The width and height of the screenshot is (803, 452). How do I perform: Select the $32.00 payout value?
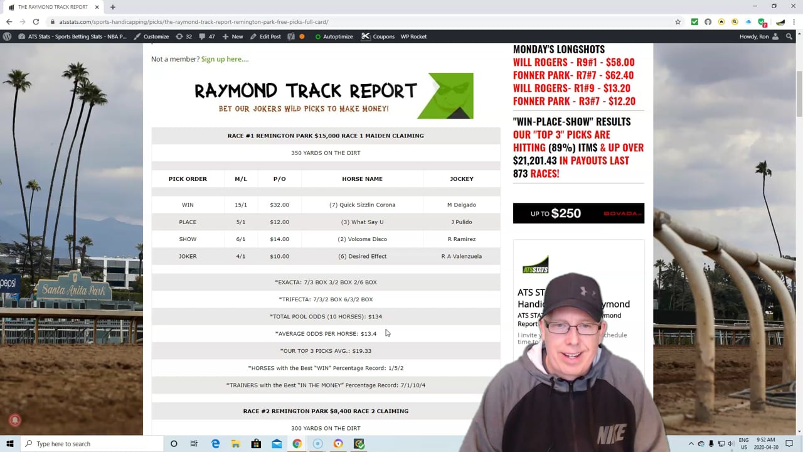[x=279, y=205]
